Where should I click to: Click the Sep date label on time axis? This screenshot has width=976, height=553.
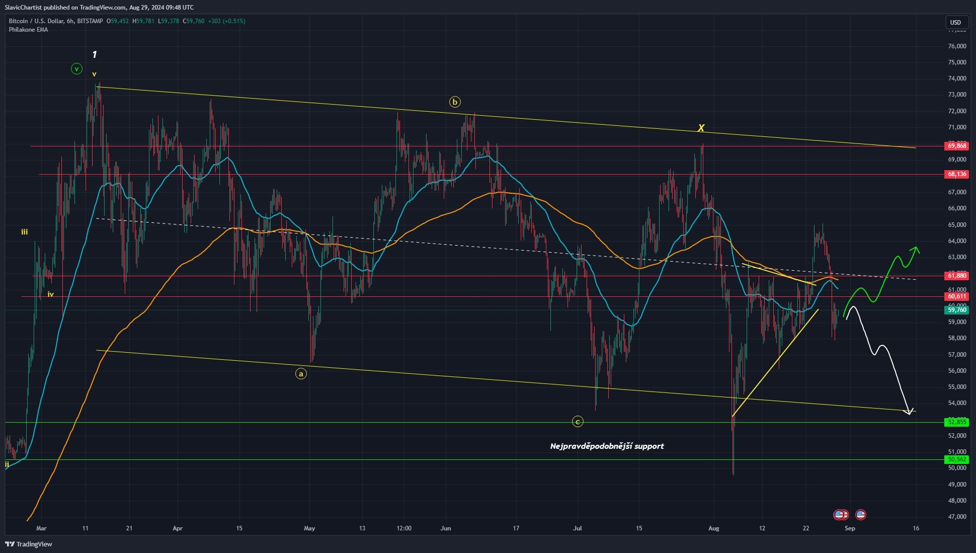(850, 528)
